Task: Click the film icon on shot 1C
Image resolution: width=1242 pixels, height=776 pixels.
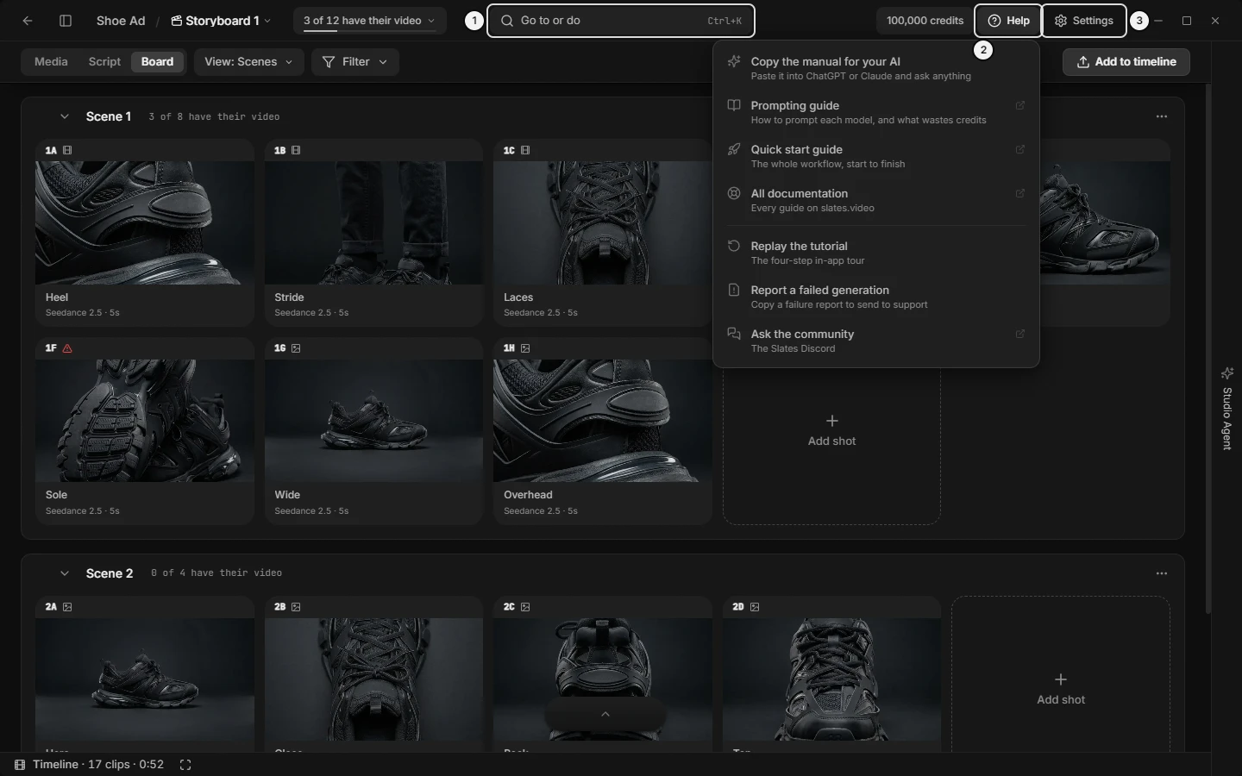Action: click(x=525, y=150)
